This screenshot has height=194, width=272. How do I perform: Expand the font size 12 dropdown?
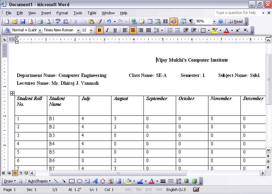[x=91, y=30]
